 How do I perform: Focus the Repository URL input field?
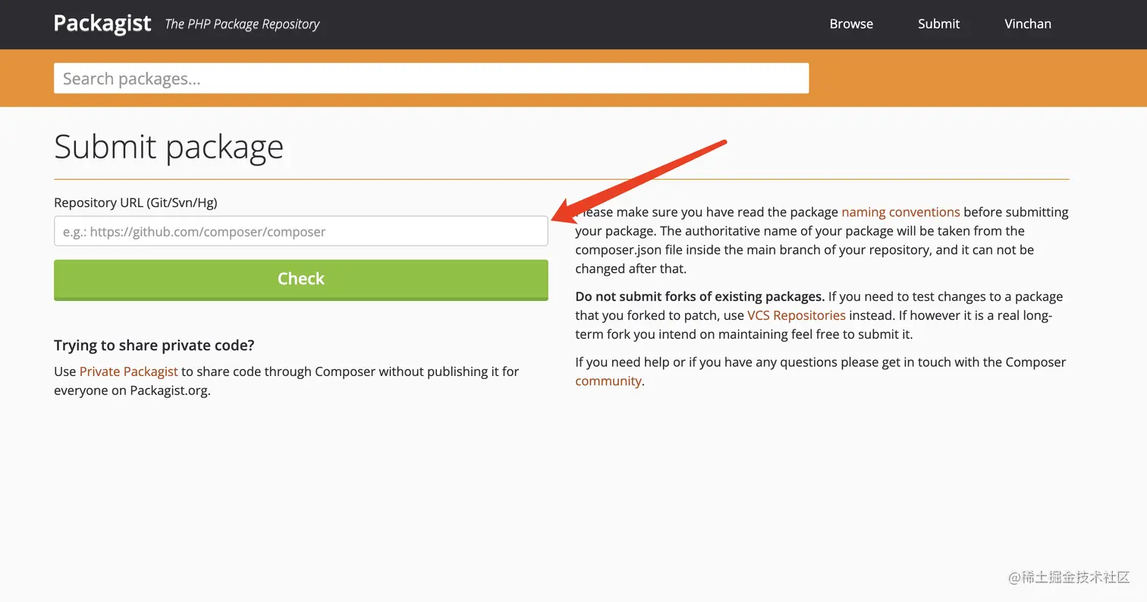click(300, 231)
